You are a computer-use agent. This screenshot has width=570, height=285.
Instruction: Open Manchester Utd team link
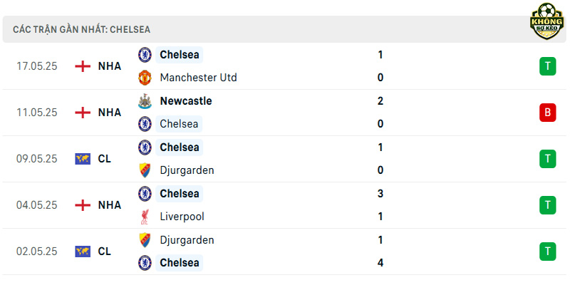pos(199,78)
